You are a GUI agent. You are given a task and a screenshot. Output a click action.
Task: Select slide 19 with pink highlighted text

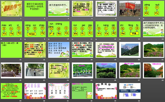(106, 50)
